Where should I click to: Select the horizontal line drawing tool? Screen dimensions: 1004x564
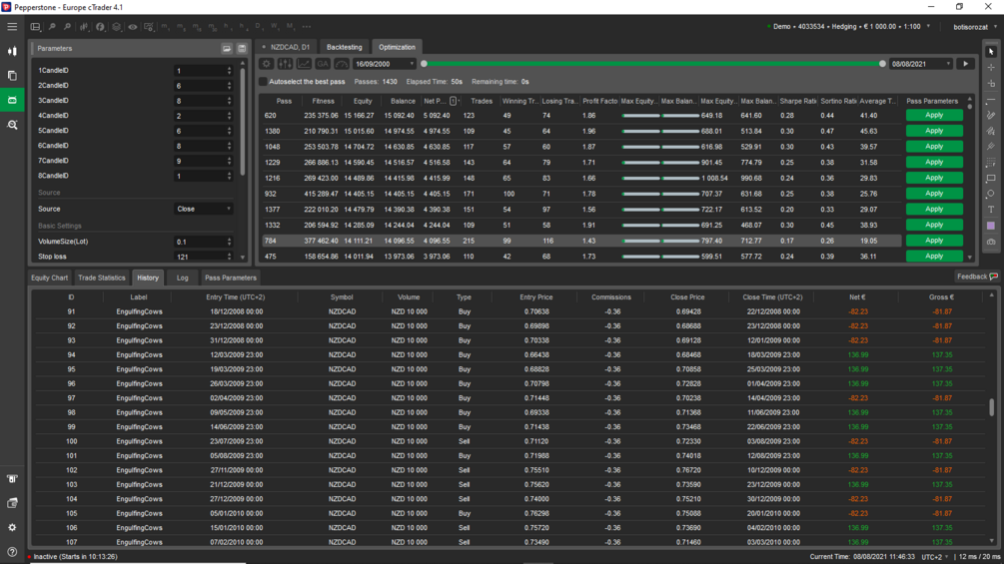tap(991, 100)
